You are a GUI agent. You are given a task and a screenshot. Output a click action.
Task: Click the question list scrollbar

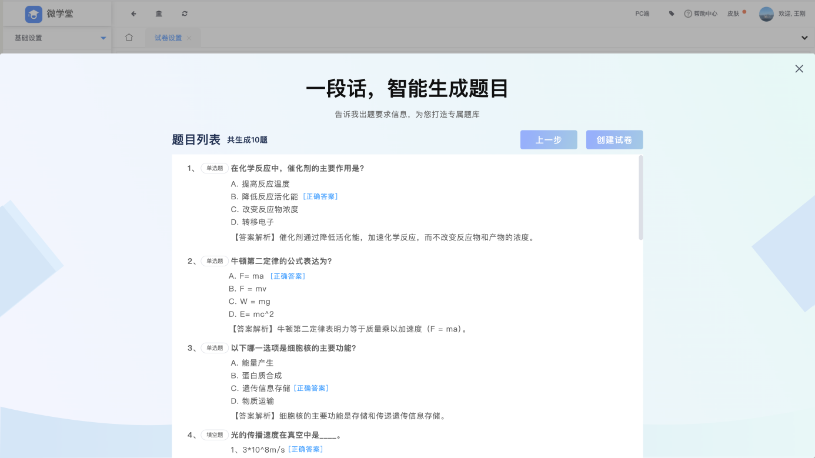(640, 198)
